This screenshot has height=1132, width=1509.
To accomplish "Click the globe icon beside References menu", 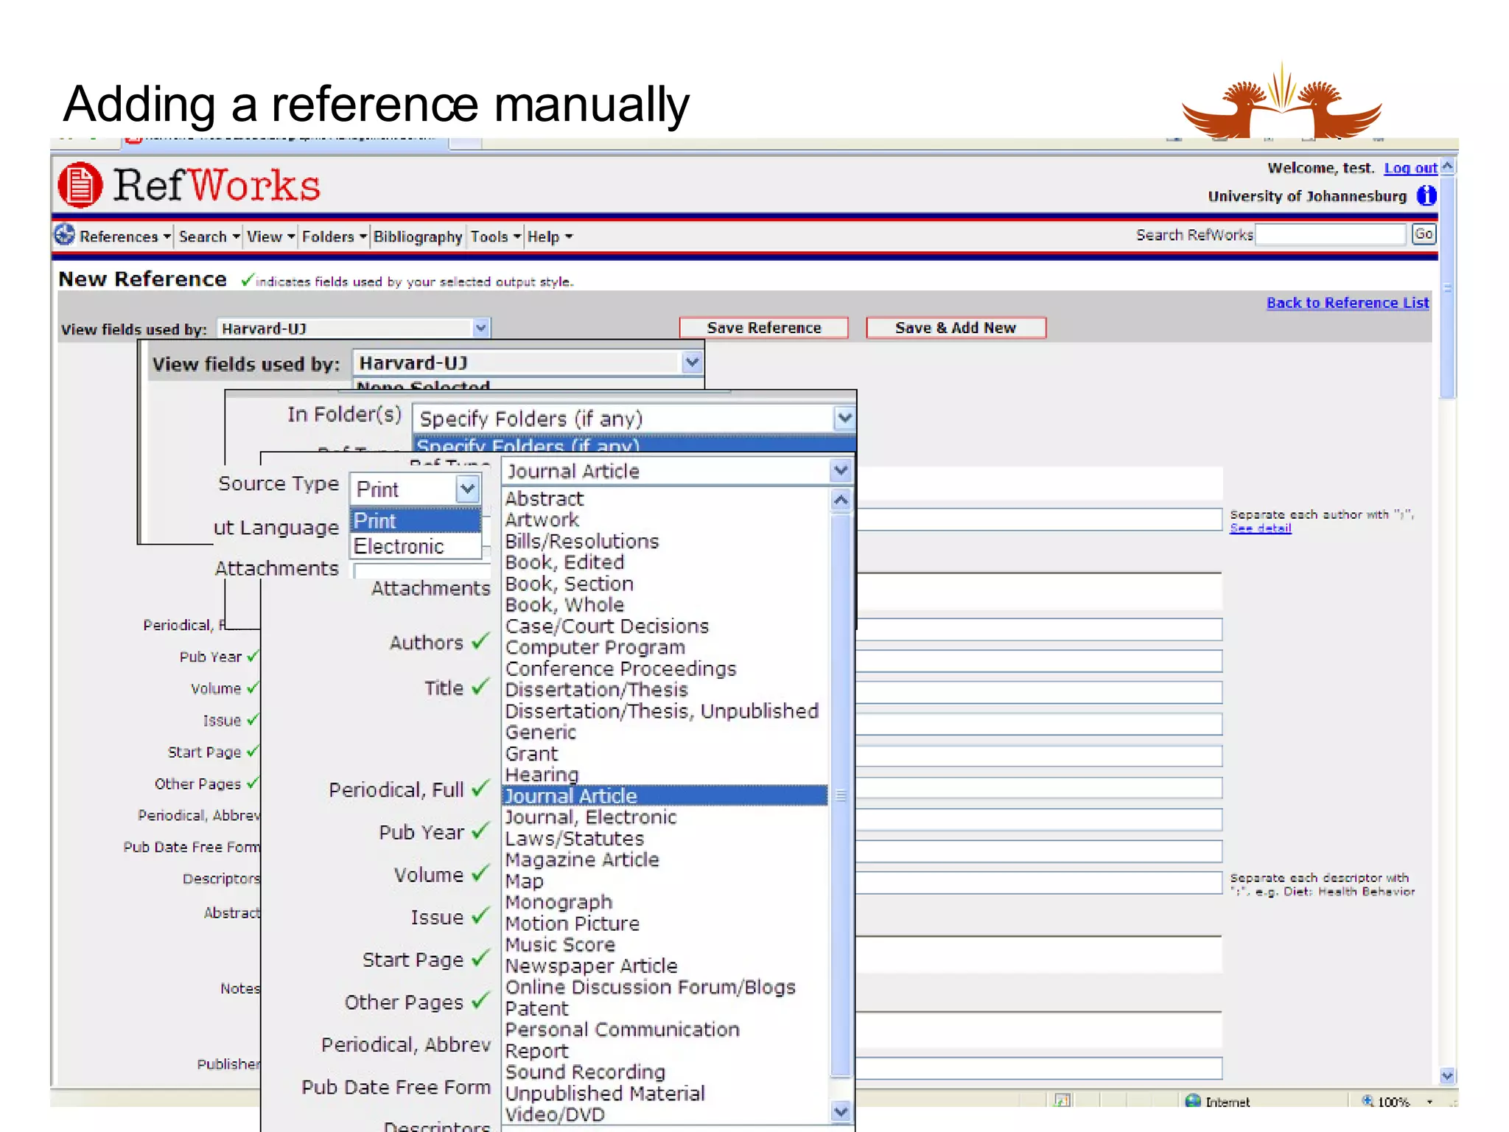I will click(x=65, y=235).
